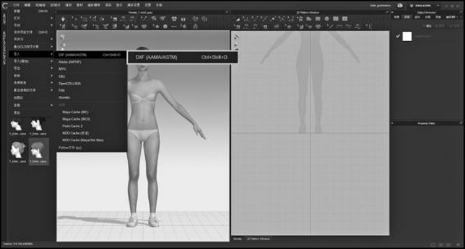
Task: Click the Property Editor panel header
Action: click(427, 123)
